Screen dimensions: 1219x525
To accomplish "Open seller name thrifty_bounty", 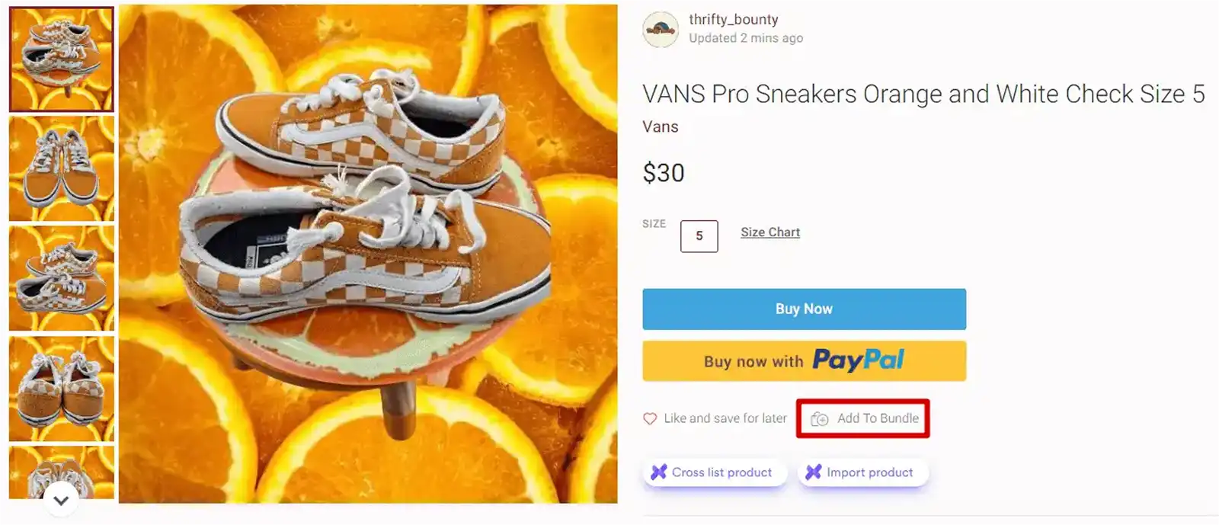I will point(731,19).
